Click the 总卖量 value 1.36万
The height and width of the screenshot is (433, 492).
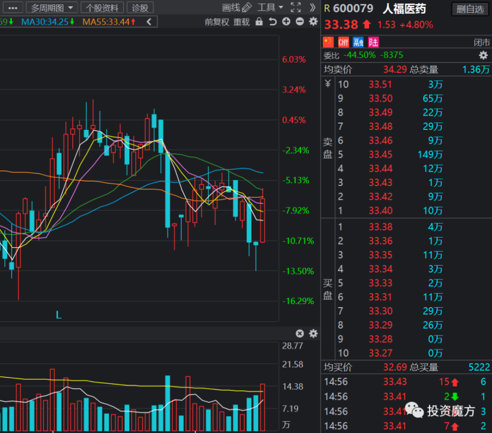coord(476,69)
